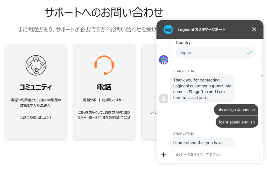Click the green checkmark in Country field
Screen dimensions: 267x169
[x=249, y=53]
